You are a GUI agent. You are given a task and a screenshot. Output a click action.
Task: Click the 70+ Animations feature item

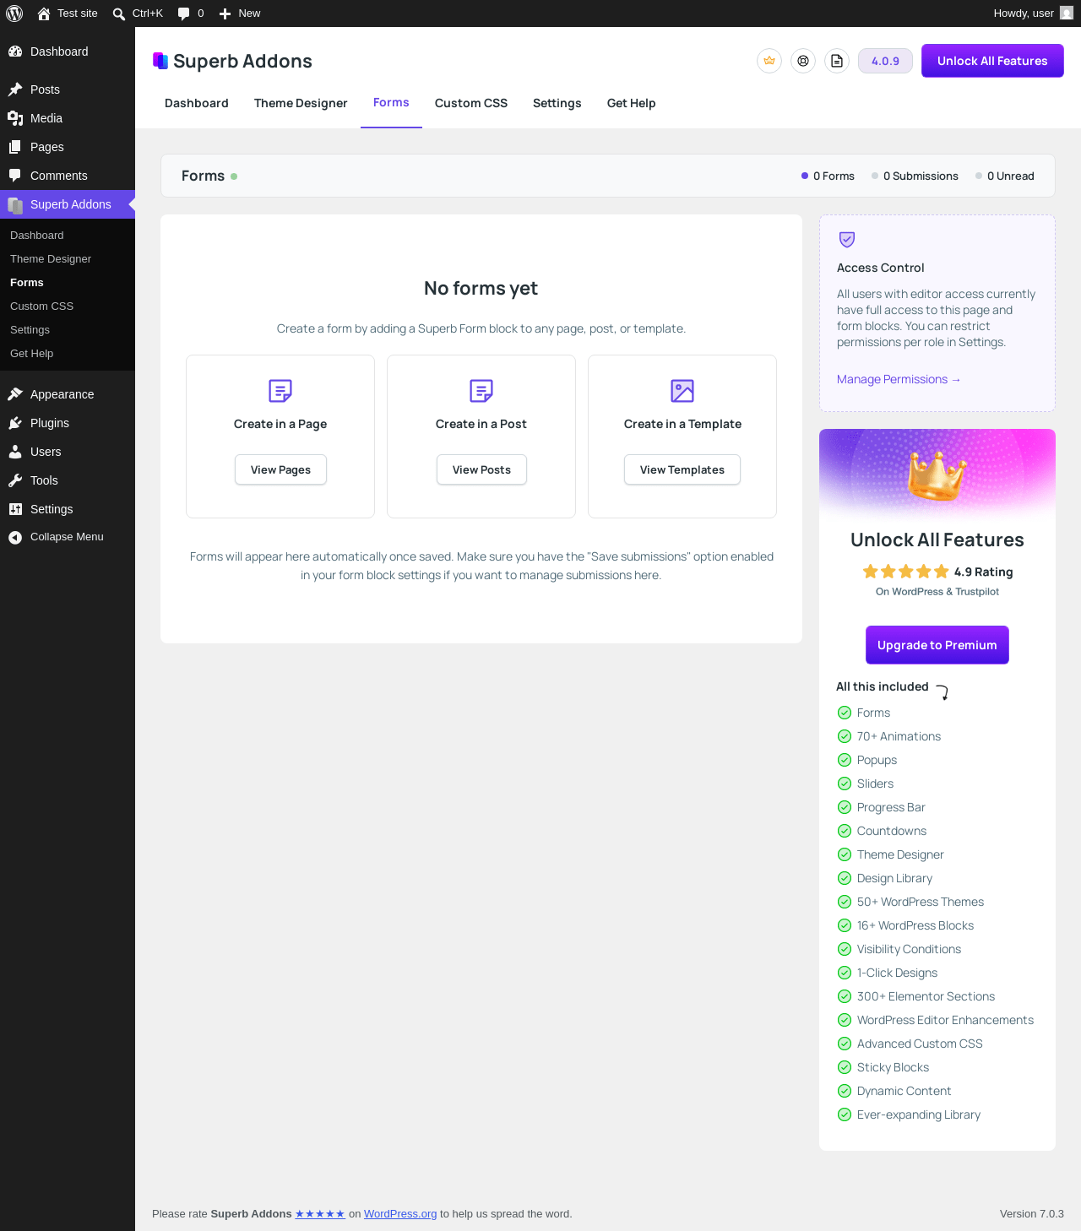click(x=889, y=737)
